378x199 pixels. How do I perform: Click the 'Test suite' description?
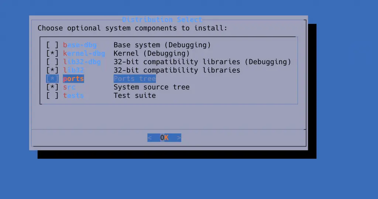pyautogui.click(x=135, y=95)
